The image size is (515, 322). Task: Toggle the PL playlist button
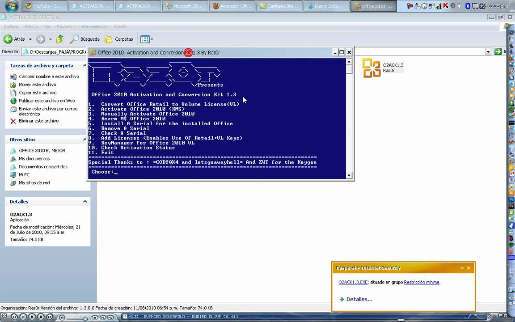coord(103,318)
